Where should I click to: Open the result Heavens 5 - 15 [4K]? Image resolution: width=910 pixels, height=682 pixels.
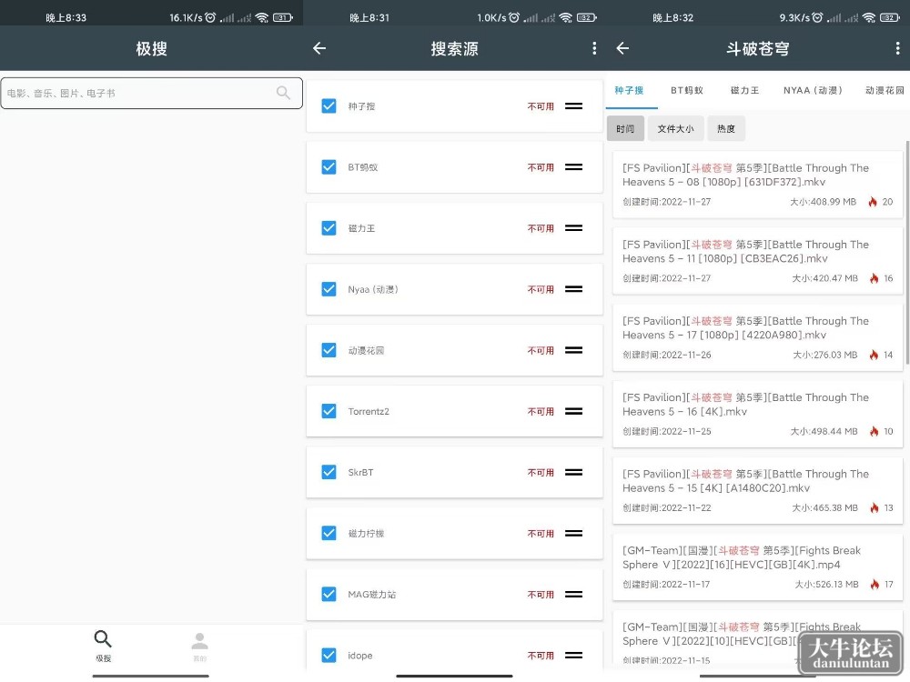(x=757, y=491)
